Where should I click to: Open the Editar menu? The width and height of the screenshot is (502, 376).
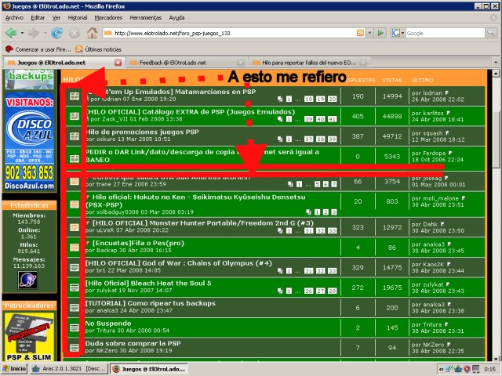38,18
